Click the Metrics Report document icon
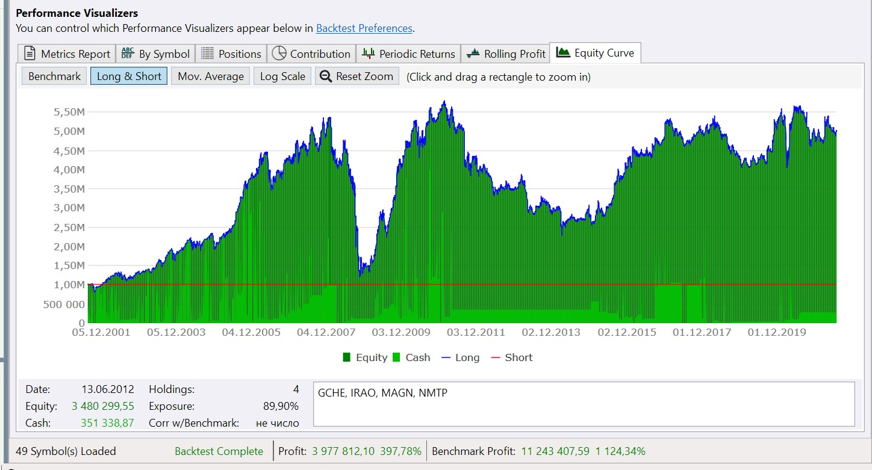The width and height of the screenshot is (872, 470). tap(30, 54)
